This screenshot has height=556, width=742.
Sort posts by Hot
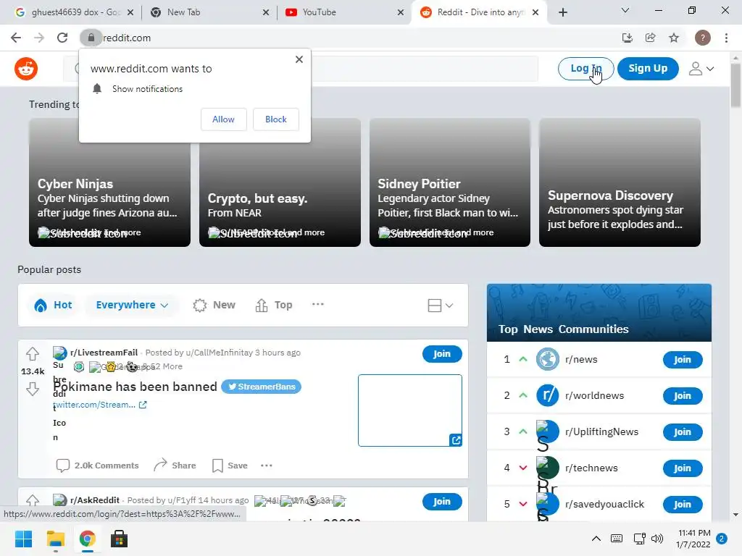pyautogui.click(x=53, y=305)
